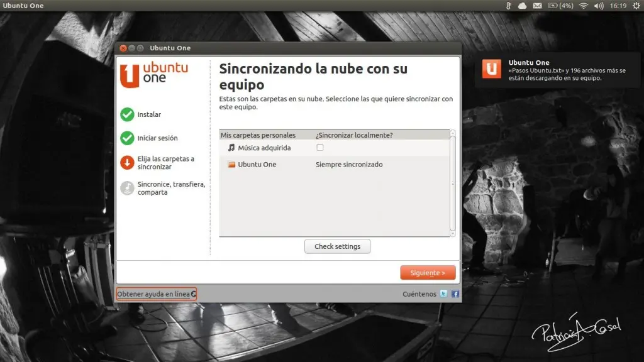644x362 pixels.
Task: Click the ¿Sincronizar localmente? column header
Action: click(x=354, y=135)
